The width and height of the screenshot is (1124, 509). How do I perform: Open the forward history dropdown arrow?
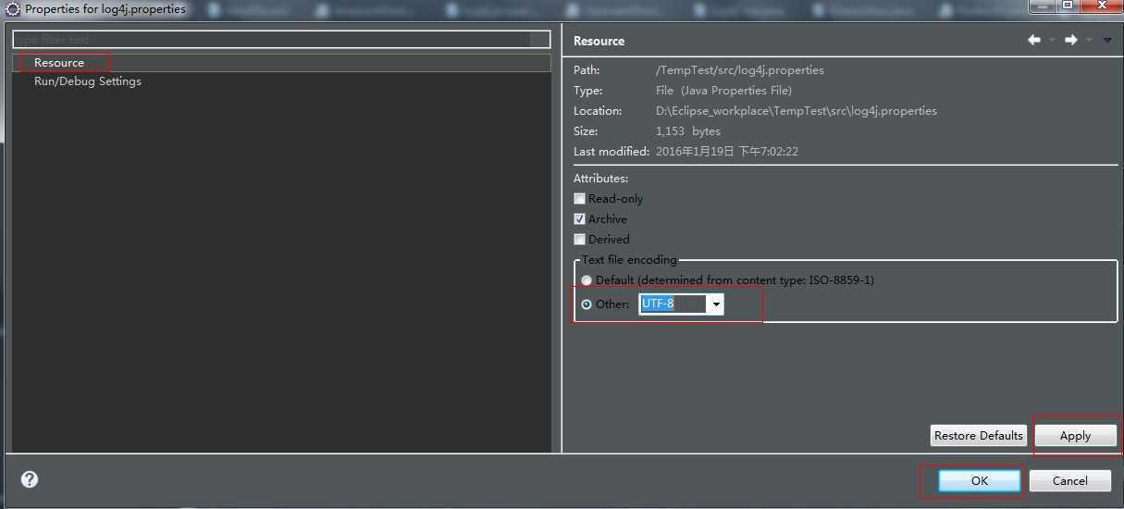coord(1089,40)
